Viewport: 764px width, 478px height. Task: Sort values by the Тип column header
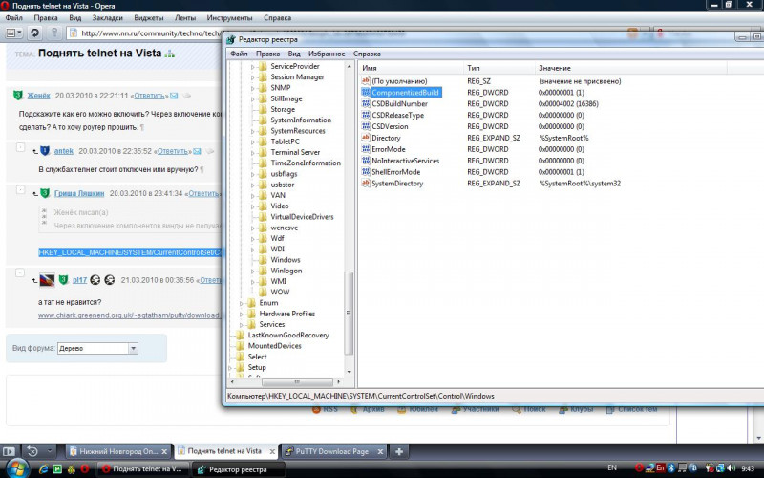pos(499,68)
